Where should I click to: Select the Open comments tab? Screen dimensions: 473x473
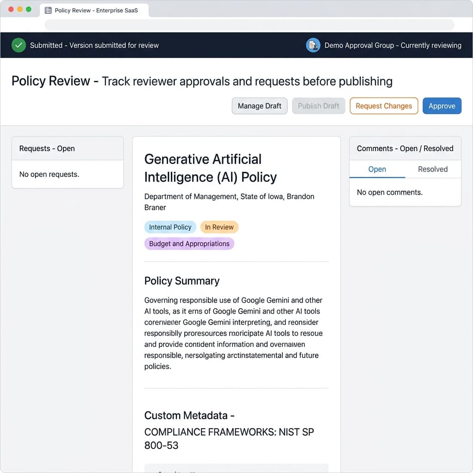point(377,170)
